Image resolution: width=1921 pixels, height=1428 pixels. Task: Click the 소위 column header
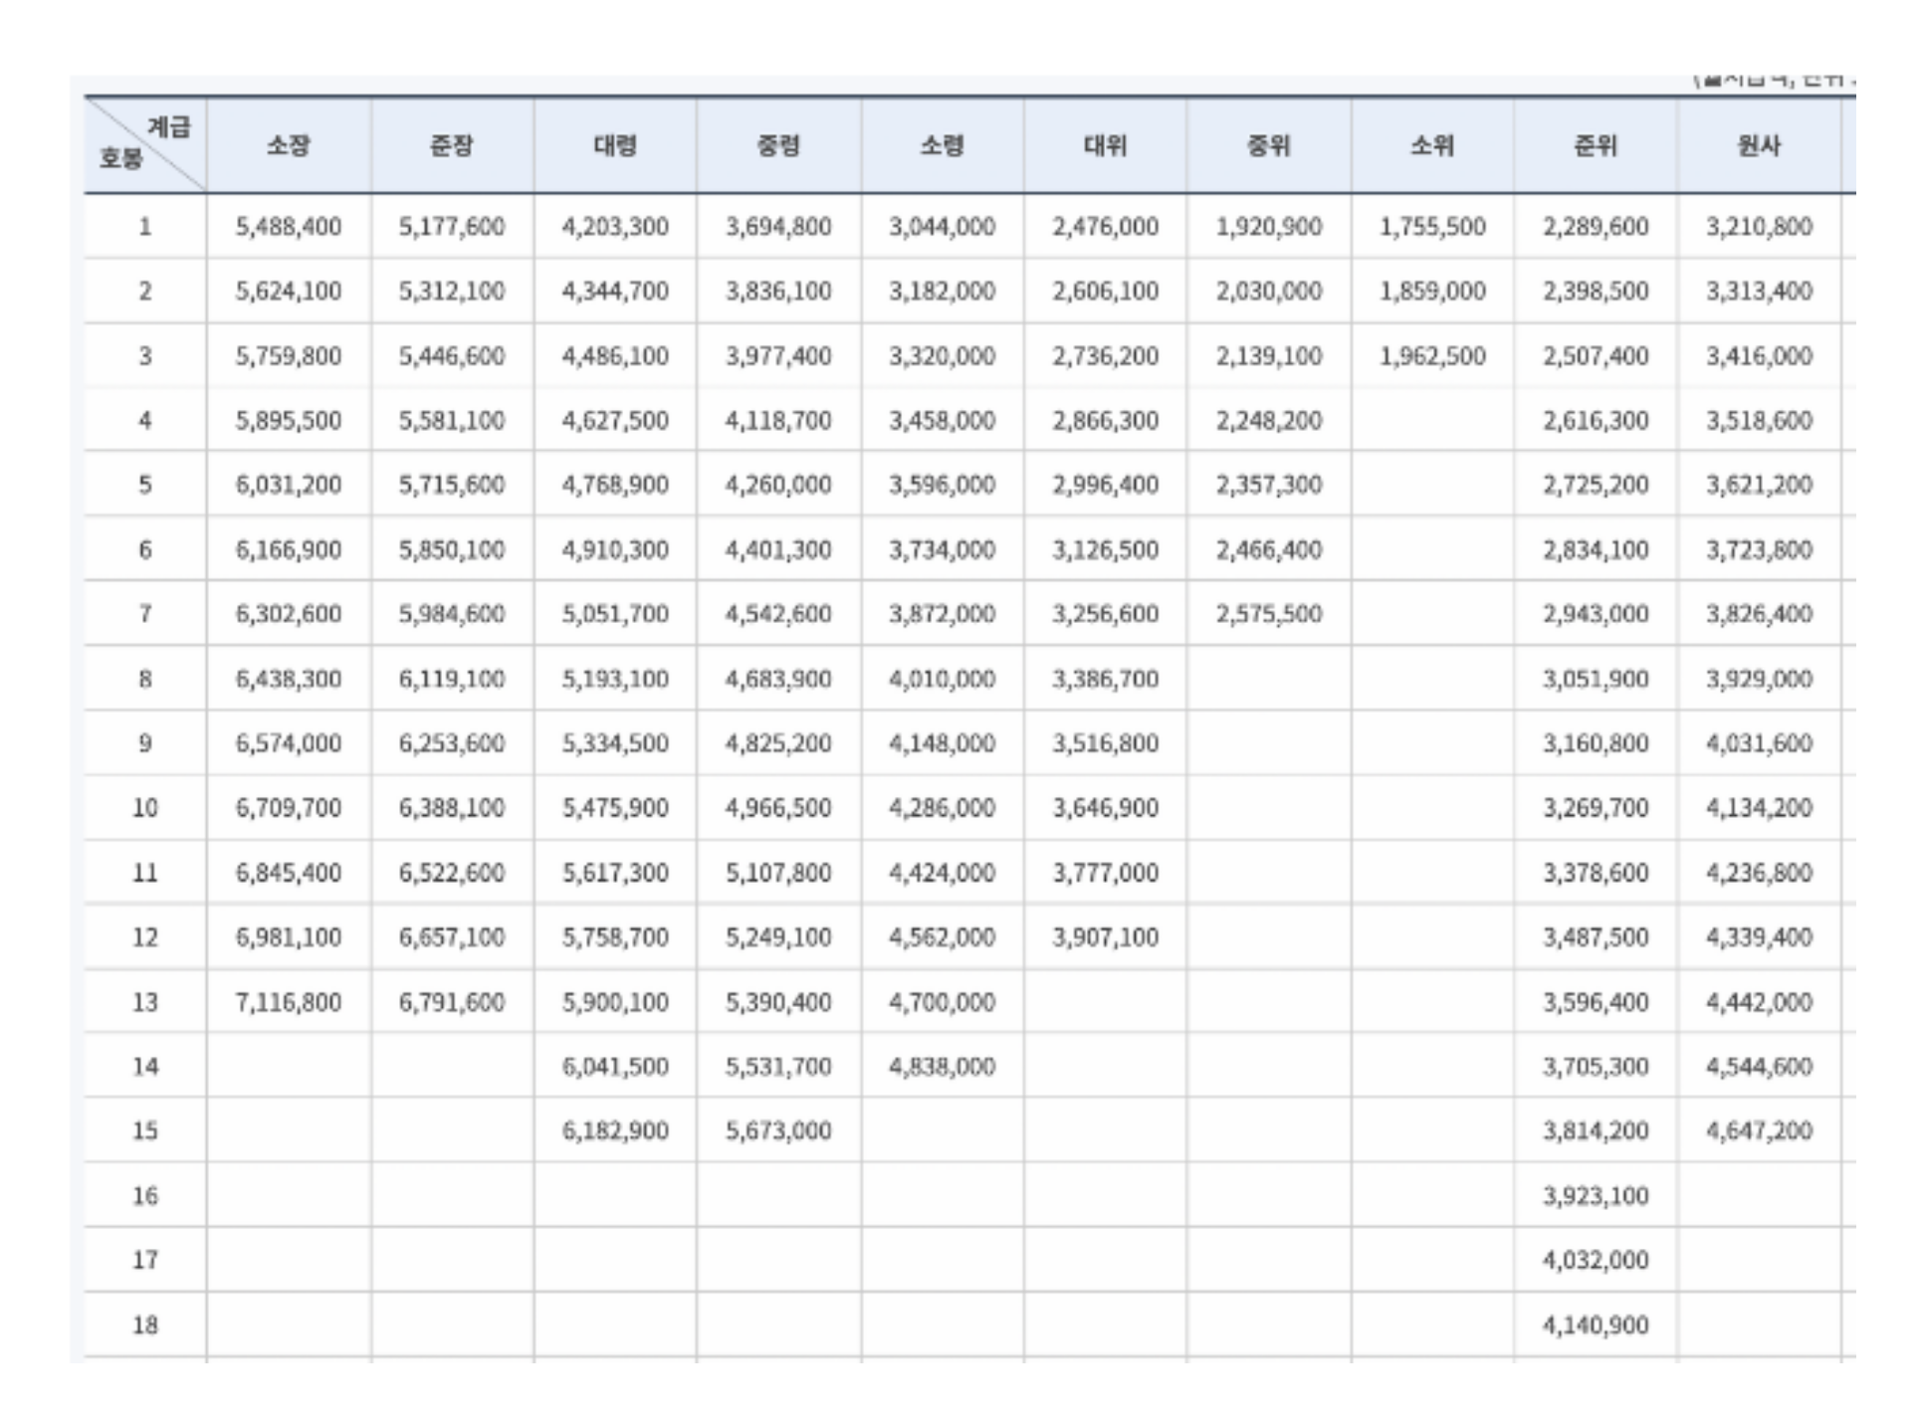click(x=1432, y=145)
